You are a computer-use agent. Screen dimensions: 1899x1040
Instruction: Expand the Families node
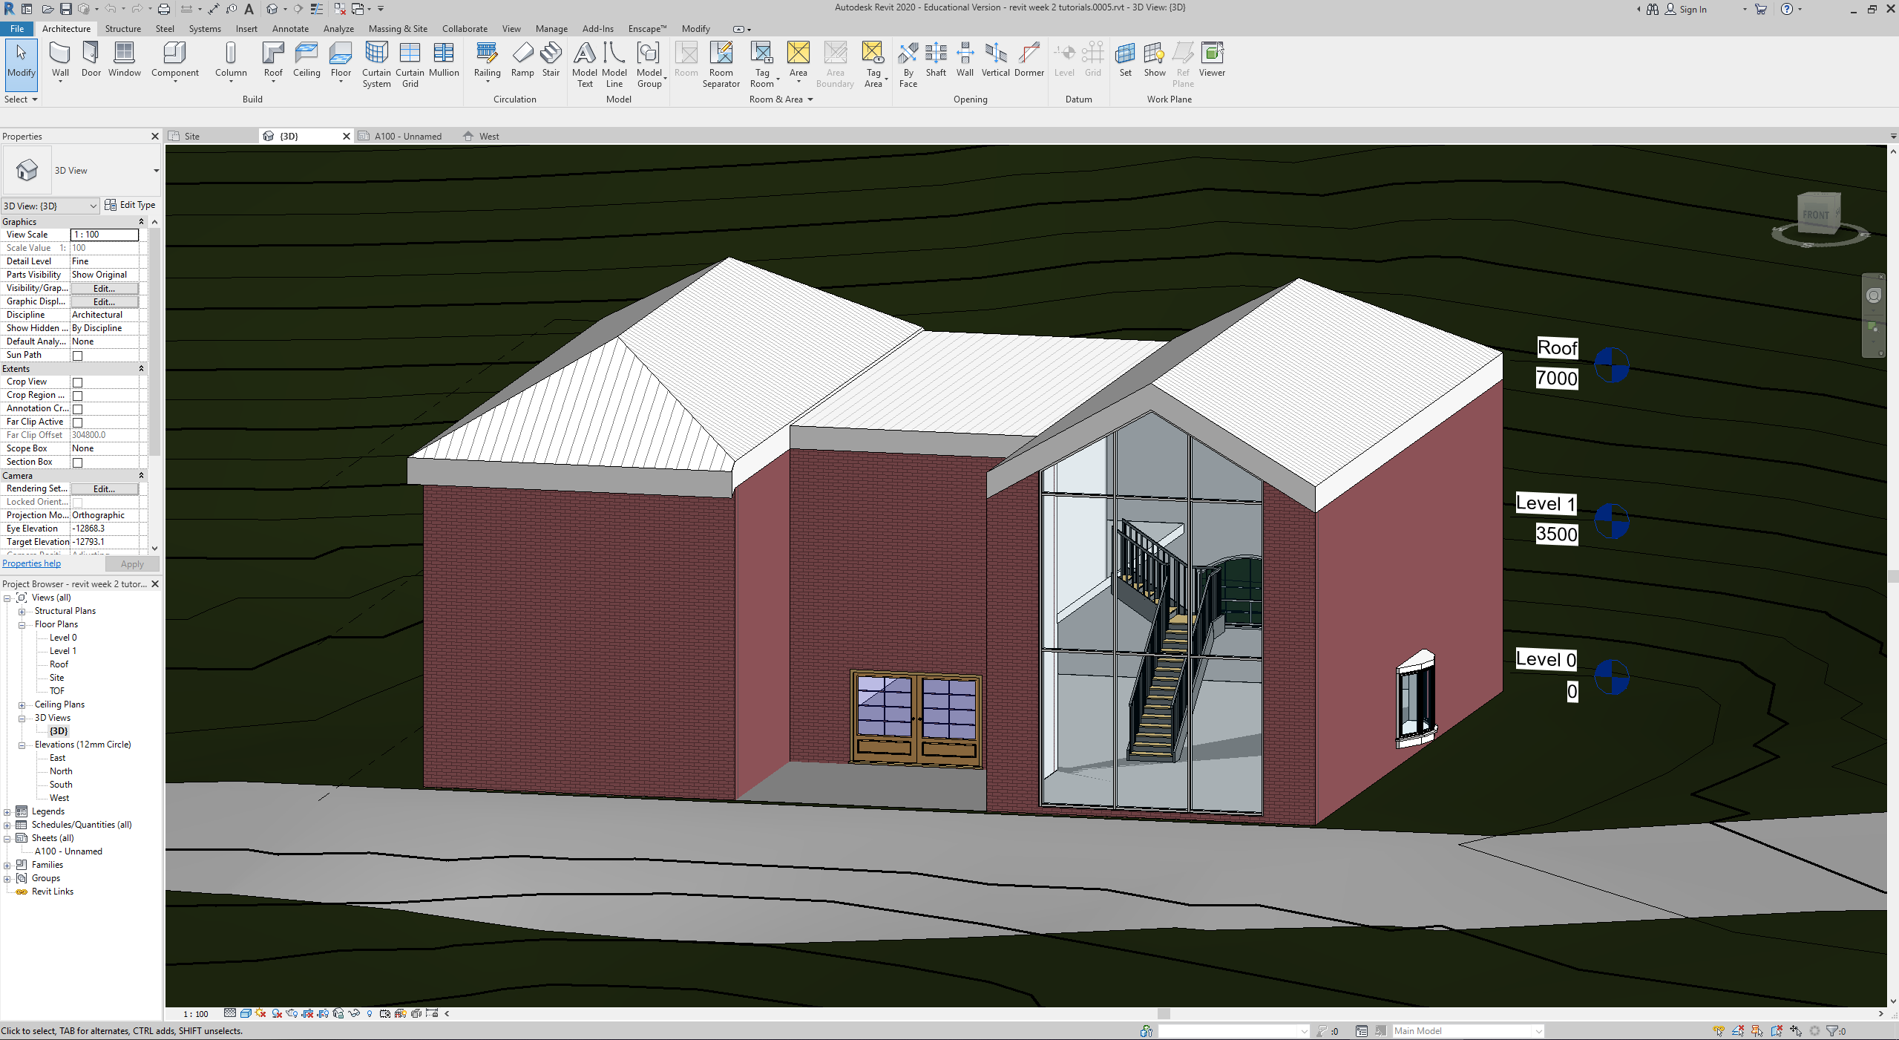coord(7,866)
